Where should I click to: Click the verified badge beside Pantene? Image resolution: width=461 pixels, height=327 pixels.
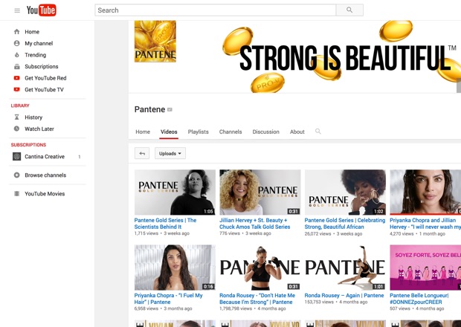[170, 109]
